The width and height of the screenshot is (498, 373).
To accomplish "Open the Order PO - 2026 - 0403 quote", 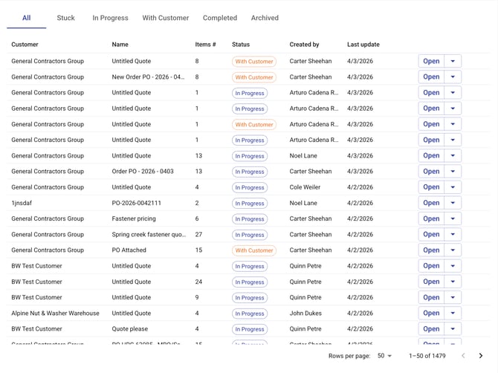I will coord(431,172).
